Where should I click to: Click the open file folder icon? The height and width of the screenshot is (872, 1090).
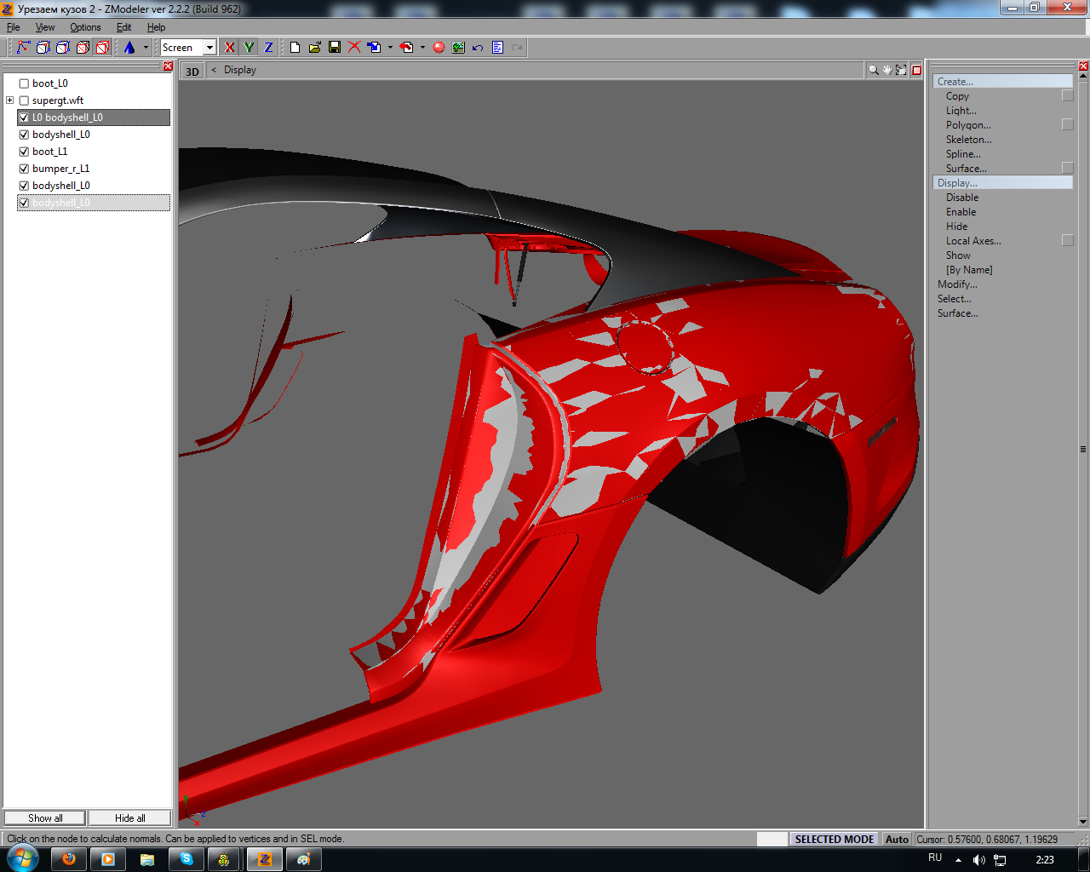tap(314, 48)
